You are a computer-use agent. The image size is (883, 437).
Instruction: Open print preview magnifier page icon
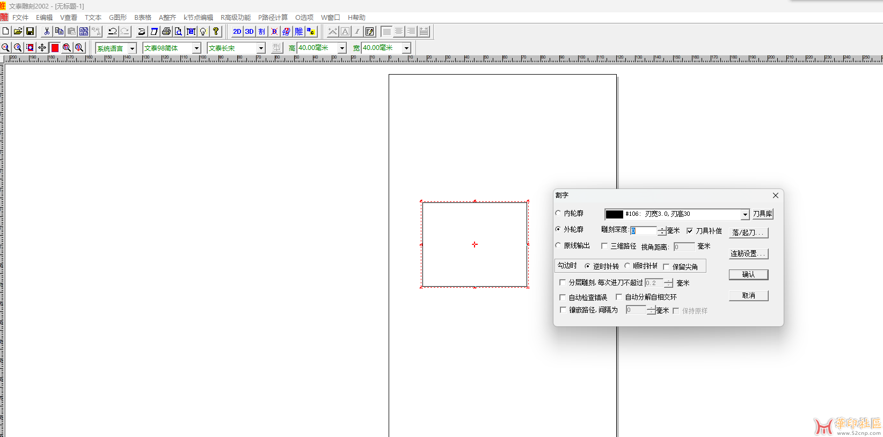pyautogui.click(x=178, y=31)
